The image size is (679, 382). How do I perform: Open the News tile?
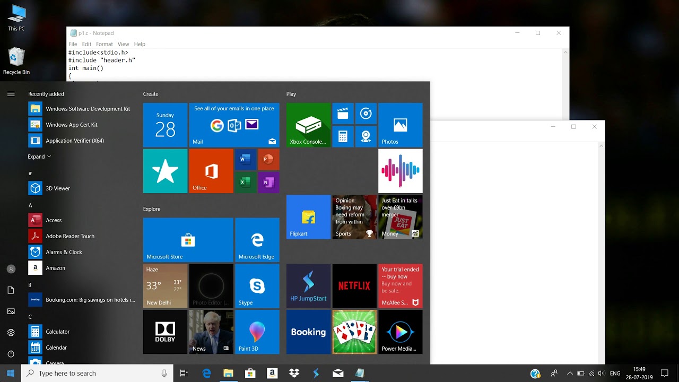(x=211, y=332)
